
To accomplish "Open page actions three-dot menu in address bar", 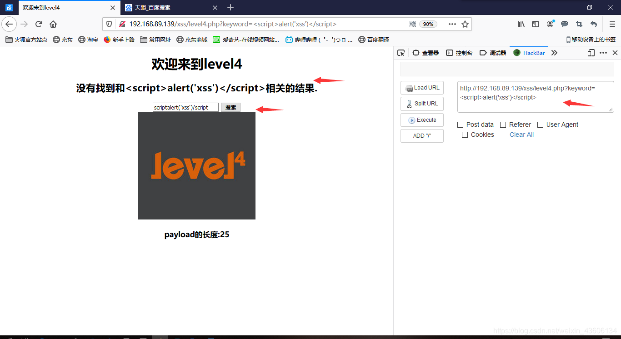I will 452,24.
